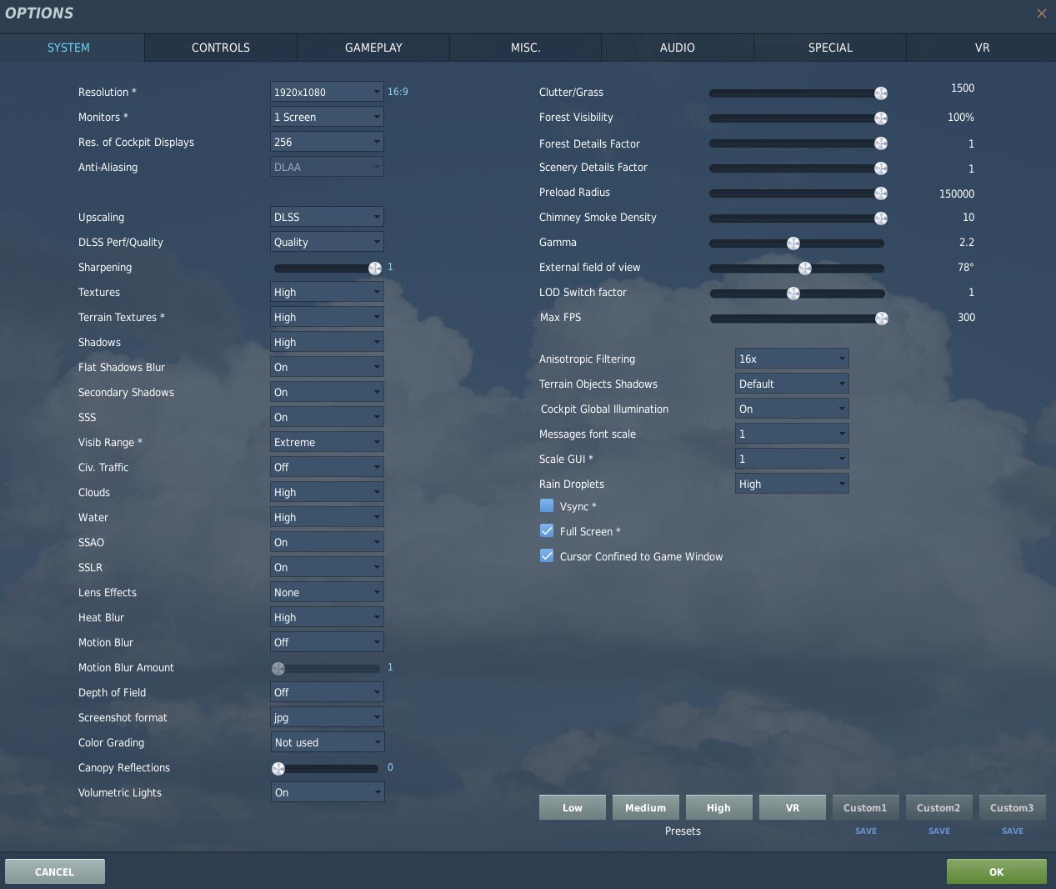Click the CANCEL button
Screen dimensions: 1056x889
tap(55, 871)
